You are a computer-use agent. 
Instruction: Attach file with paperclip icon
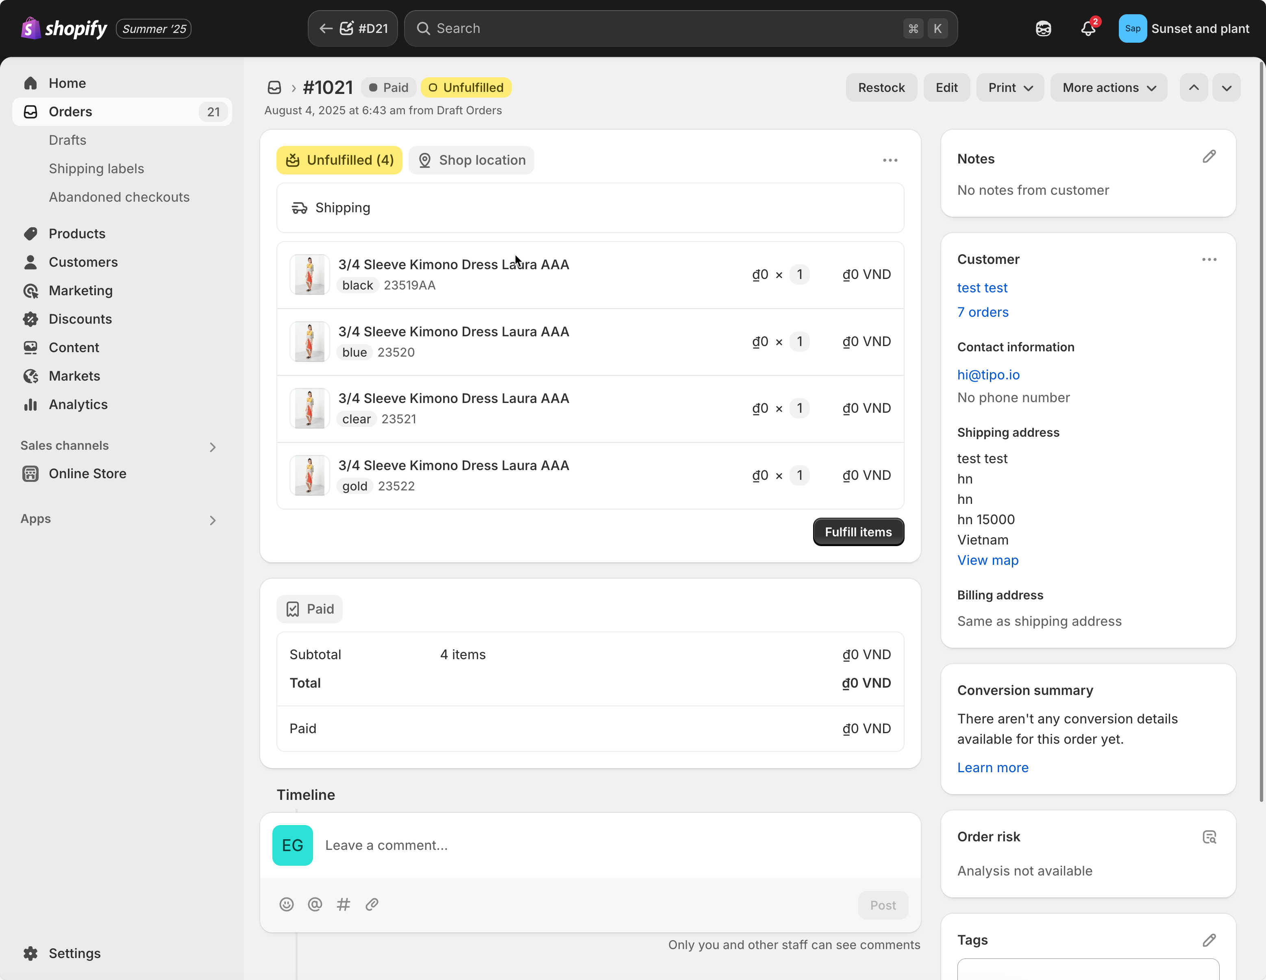pyautogui.click(x=372, y=904)
